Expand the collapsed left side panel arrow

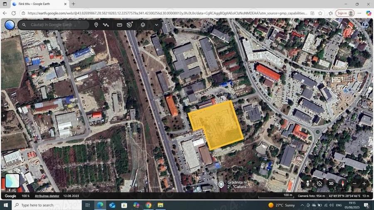(x=4, y=116)
